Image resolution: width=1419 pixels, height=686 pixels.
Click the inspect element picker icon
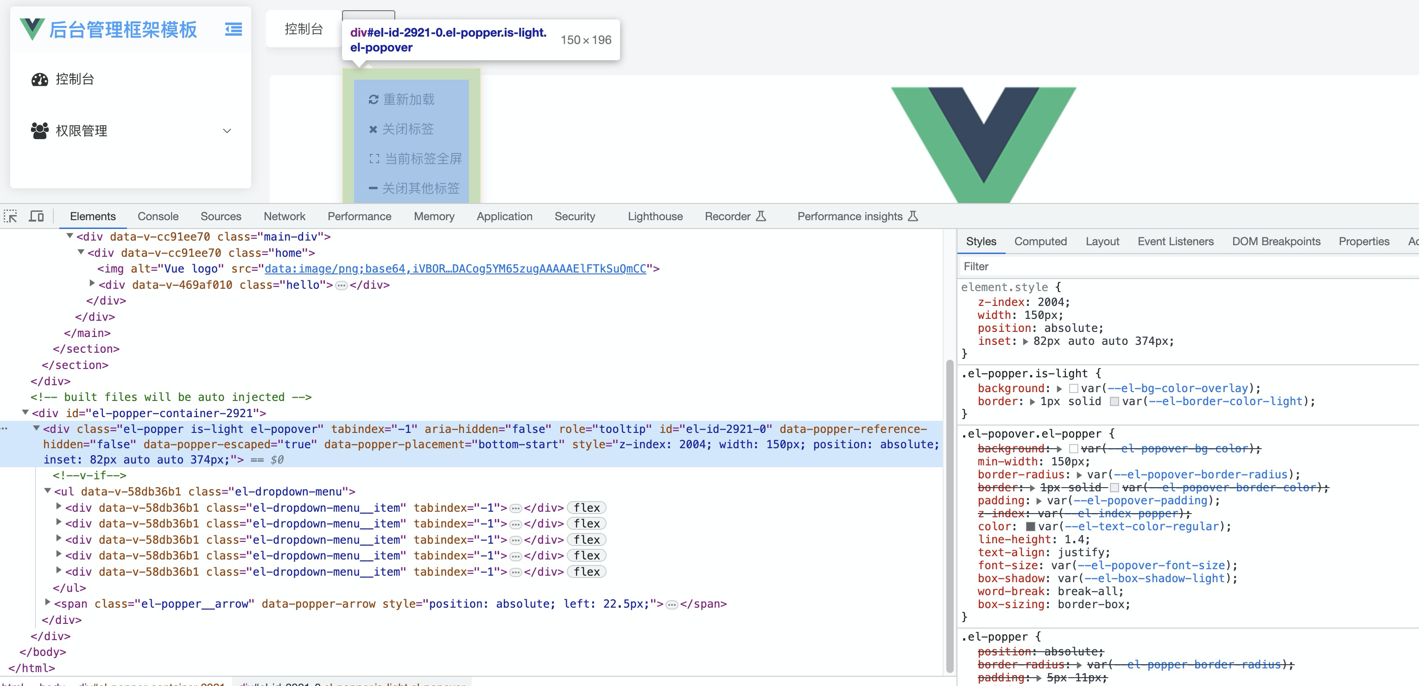11,216
